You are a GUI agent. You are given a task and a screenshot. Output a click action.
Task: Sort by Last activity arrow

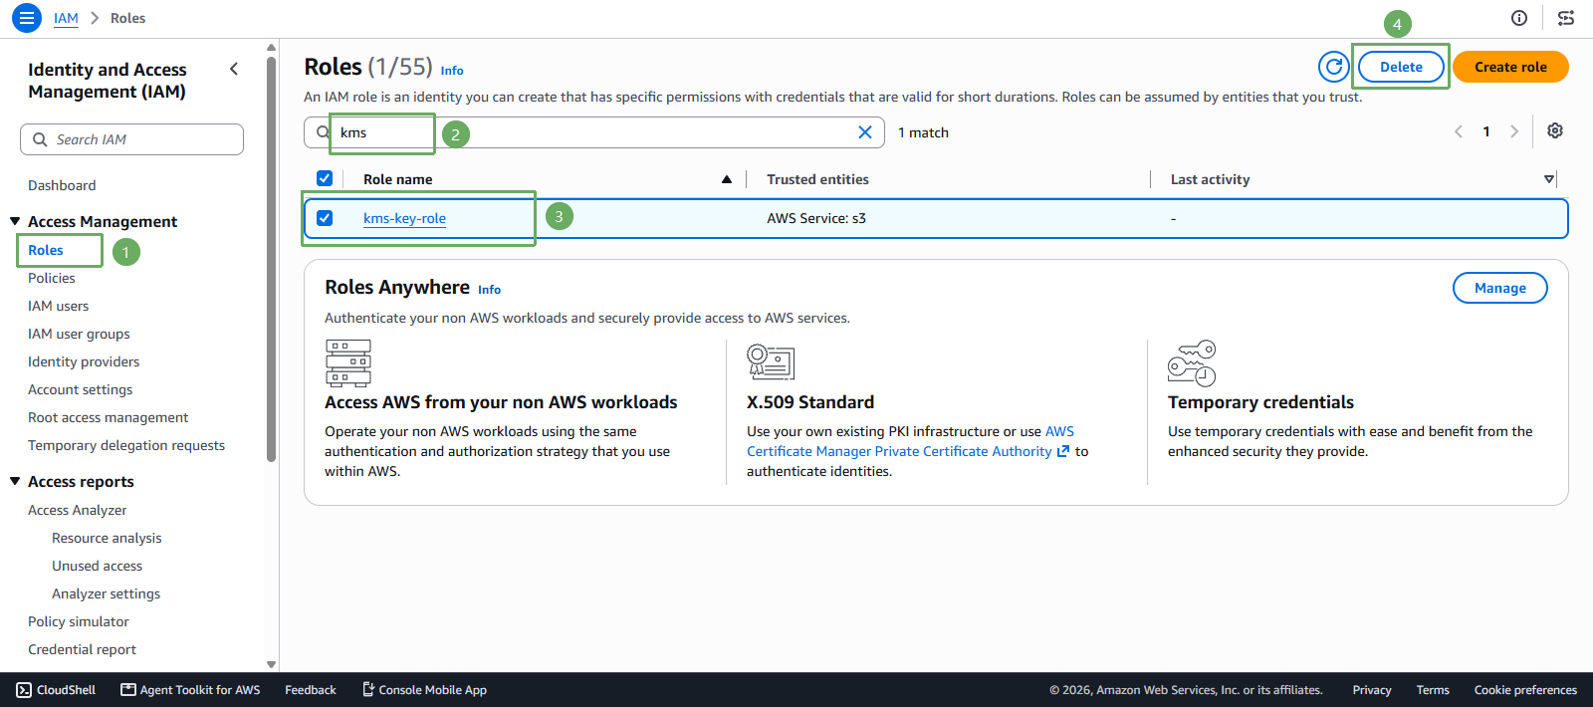[x=1549, y=179]
